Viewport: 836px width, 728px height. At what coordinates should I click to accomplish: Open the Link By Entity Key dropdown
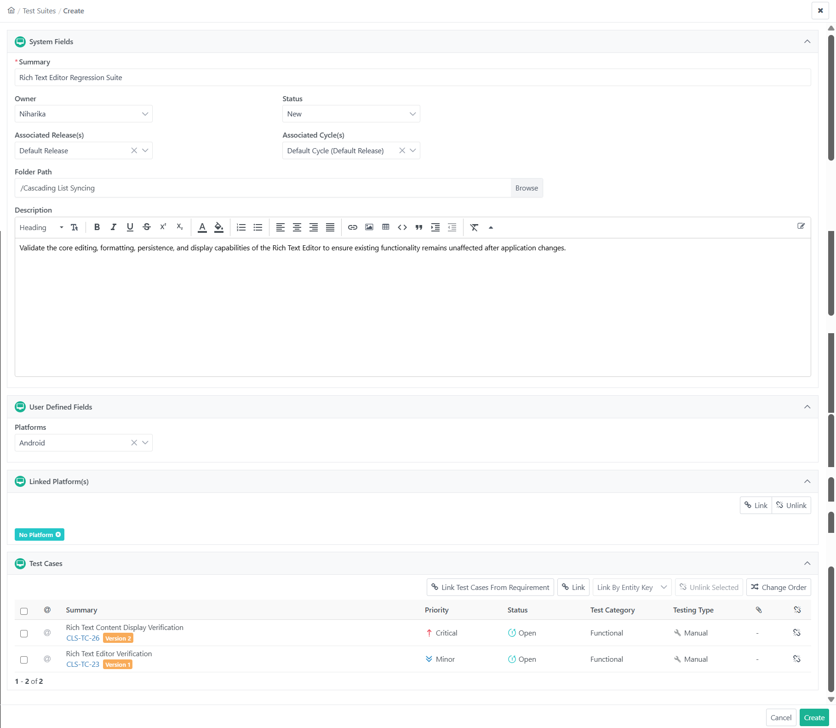pos(632,587)
